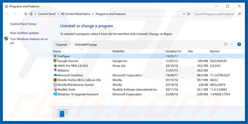
Task: Maximize the Programs and Features window
Action: click(228, 6)
